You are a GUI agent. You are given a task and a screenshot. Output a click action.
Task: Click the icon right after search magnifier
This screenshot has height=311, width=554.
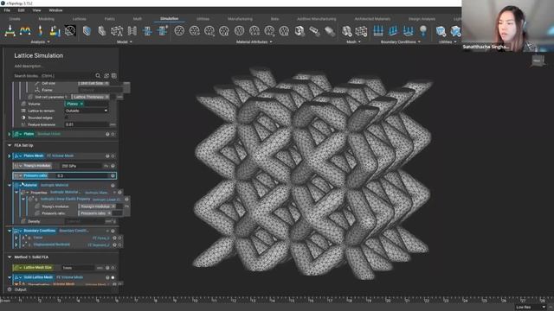pos(106,76)
